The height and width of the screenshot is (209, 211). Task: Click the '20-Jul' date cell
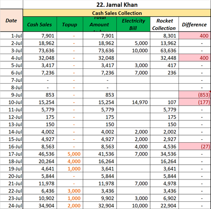pyautogui.click(x=11, y=176)
